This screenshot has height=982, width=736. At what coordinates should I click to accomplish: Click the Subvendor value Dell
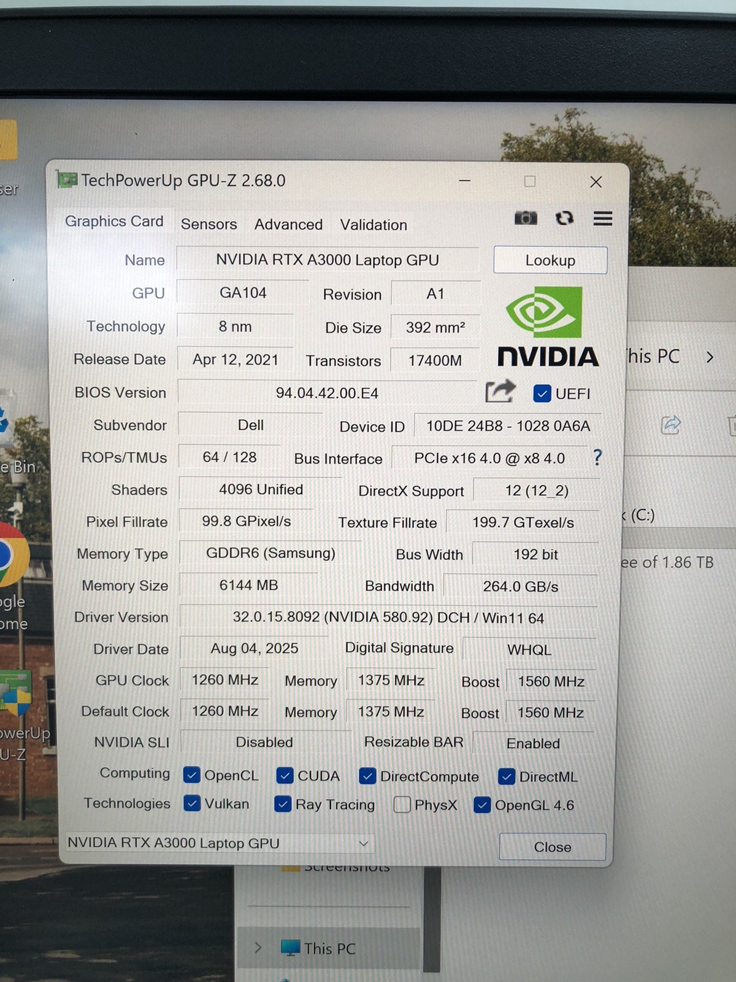pyautogui.click(x=250, y=425)
